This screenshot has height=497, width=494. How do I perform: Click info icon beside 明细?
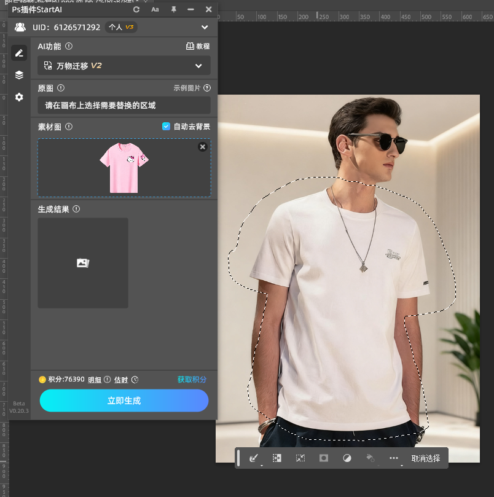[108, 380]
